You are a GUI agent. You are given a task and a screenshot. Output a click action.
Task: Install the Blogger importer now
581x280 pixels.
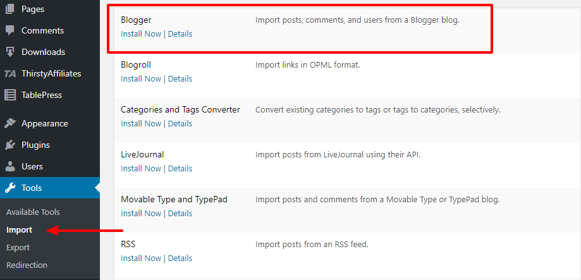click(141, 34)
